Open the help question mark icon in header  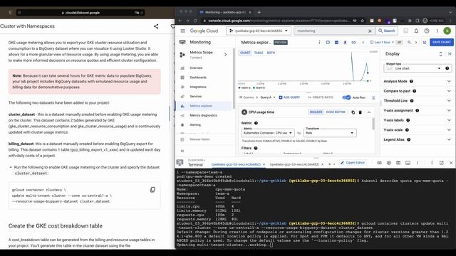click(x=427, y=31)
